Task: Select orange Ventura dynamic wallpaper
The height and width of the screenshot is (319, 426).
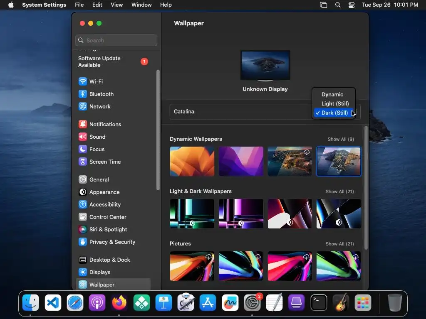Action: click(192, 162)
